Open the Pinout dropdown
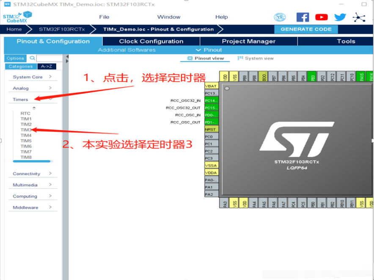Viewport: 374px width, 280px height. 209,50
